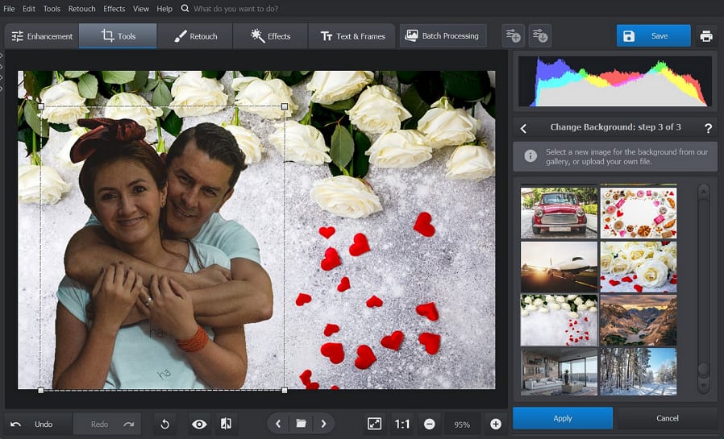Click the info icon beside the instructions

[x=531, y=155]
